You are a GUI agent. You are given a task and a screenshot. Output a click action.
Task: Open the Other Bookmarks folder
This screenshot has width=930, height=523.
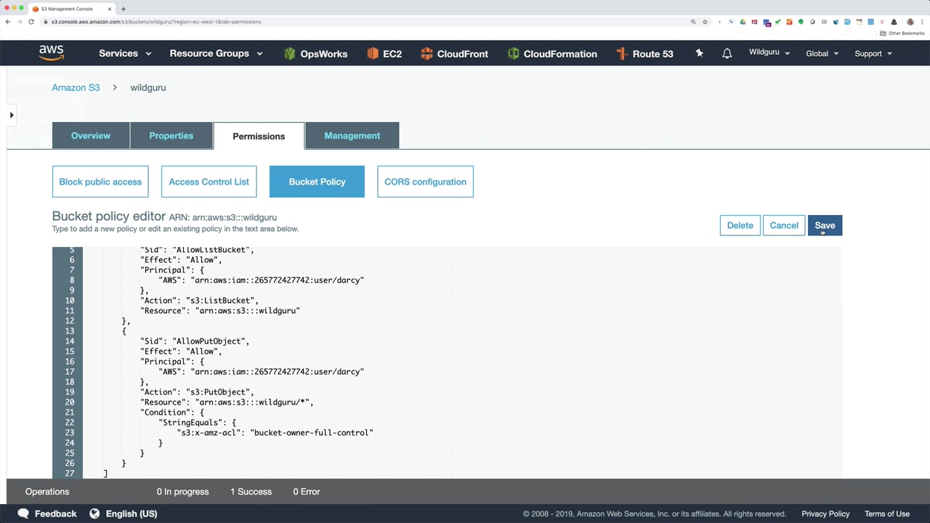point(902,33)
